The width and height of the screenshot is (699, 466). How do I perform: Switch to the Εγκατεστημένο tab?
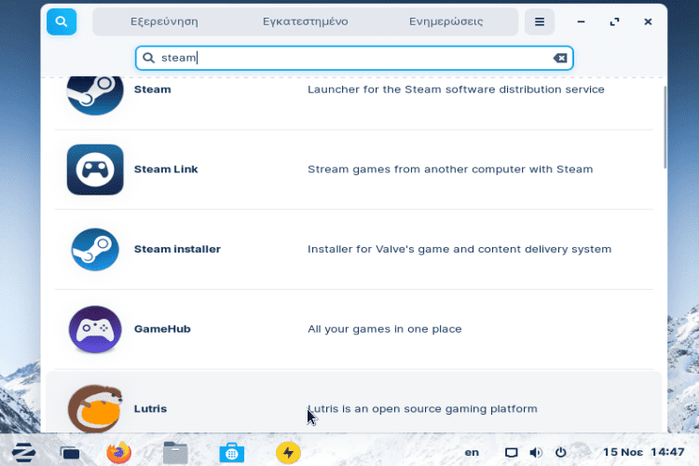pyautogui.click(x=306, y=21)
